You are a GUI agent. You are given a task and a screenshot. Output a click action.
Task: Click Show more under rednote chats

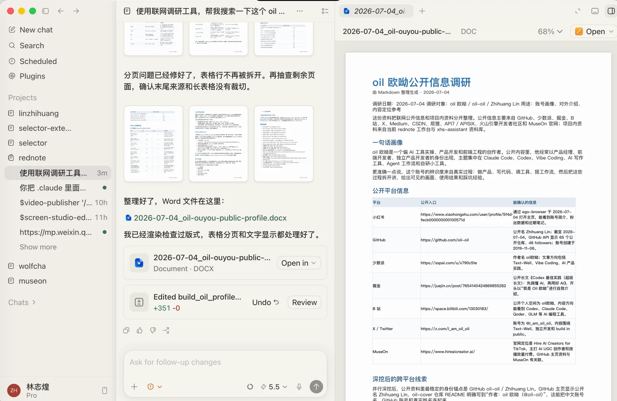click(x=38, y=247)
